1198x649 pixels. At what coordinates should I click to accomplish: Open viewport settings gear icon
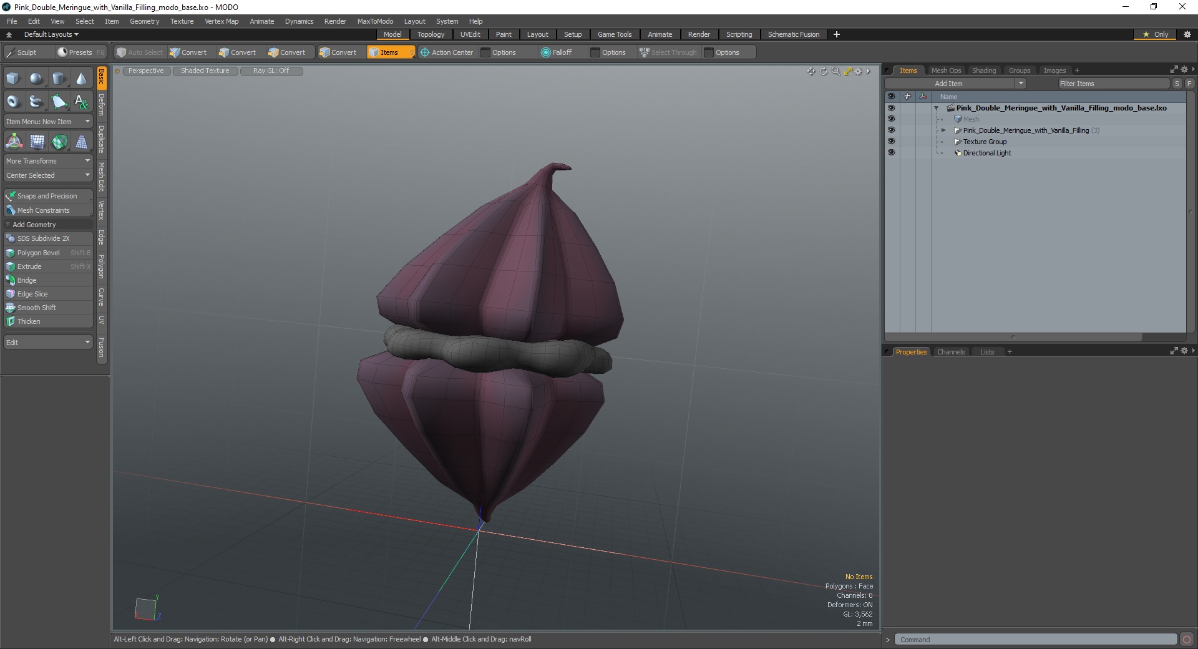tap(859, 71)
